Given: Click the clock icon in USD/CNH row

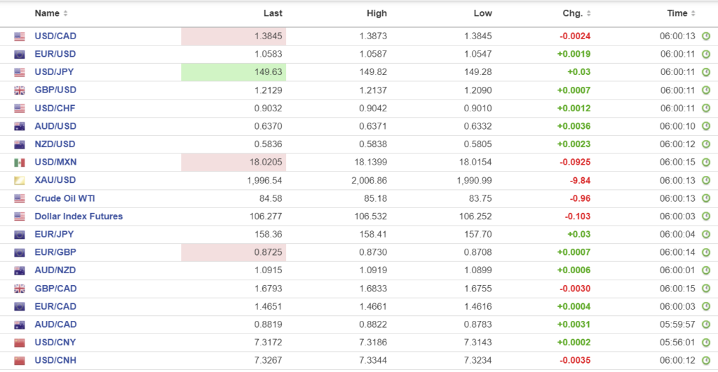Looking at the screenshot, I should tap(706, 361).
